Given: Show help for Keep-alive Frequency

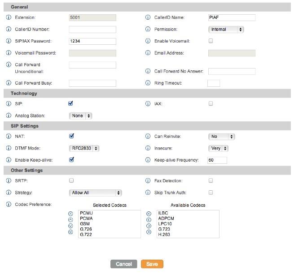Looking at the screenshot, I should (x=148, y=160).
